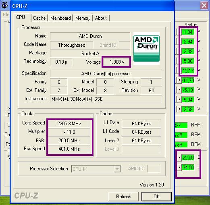
Task: Click the AMD Duron processor logo
Action: [x=146, y=49]
